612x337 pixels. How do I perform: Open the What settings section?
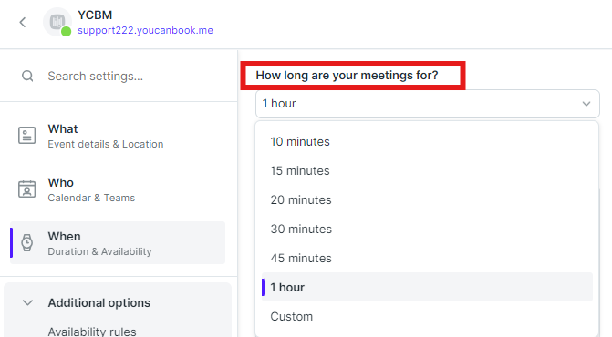[118, 136]
